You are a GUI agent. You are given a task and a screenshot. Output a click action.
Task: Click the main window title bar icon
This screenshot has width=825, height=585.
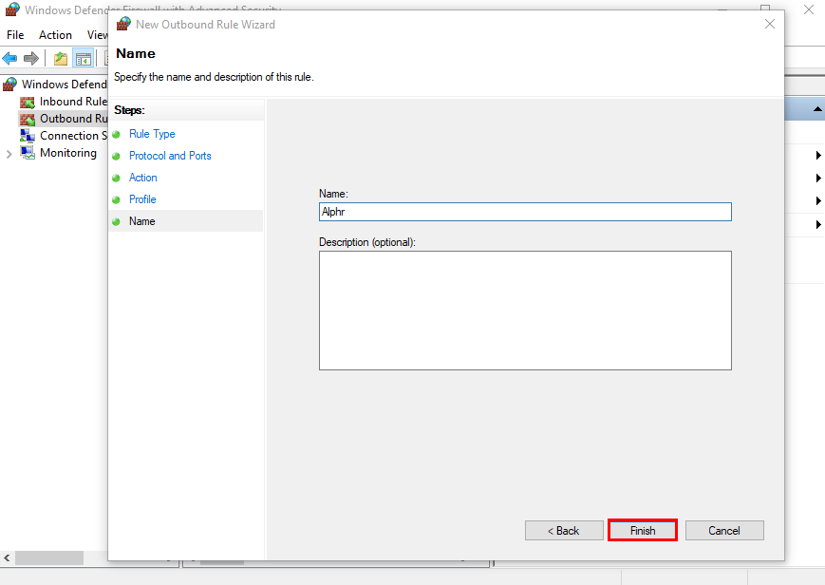pos(12,9)
